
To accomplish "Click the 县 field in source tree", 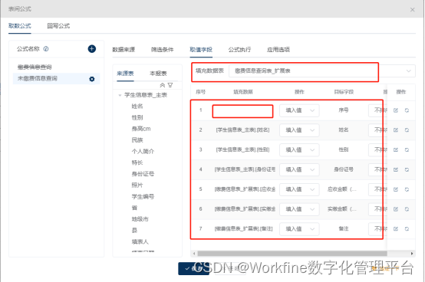I will (x=134, y=231).
